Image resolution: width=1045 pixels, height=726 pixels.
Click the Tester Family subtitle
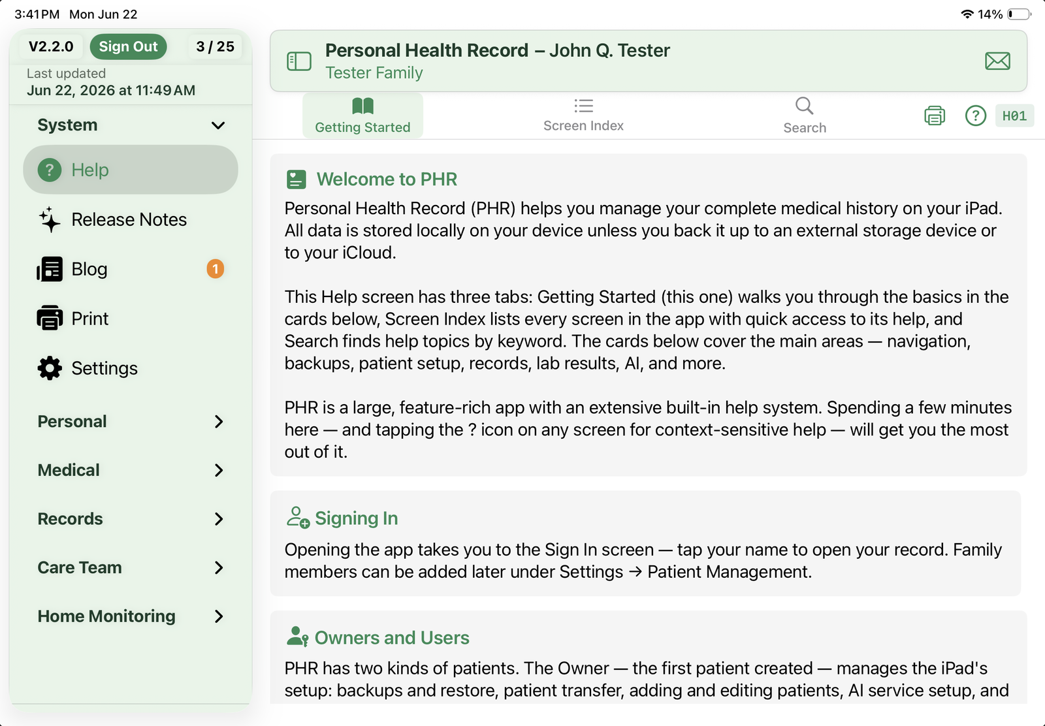tap(374, 73)
